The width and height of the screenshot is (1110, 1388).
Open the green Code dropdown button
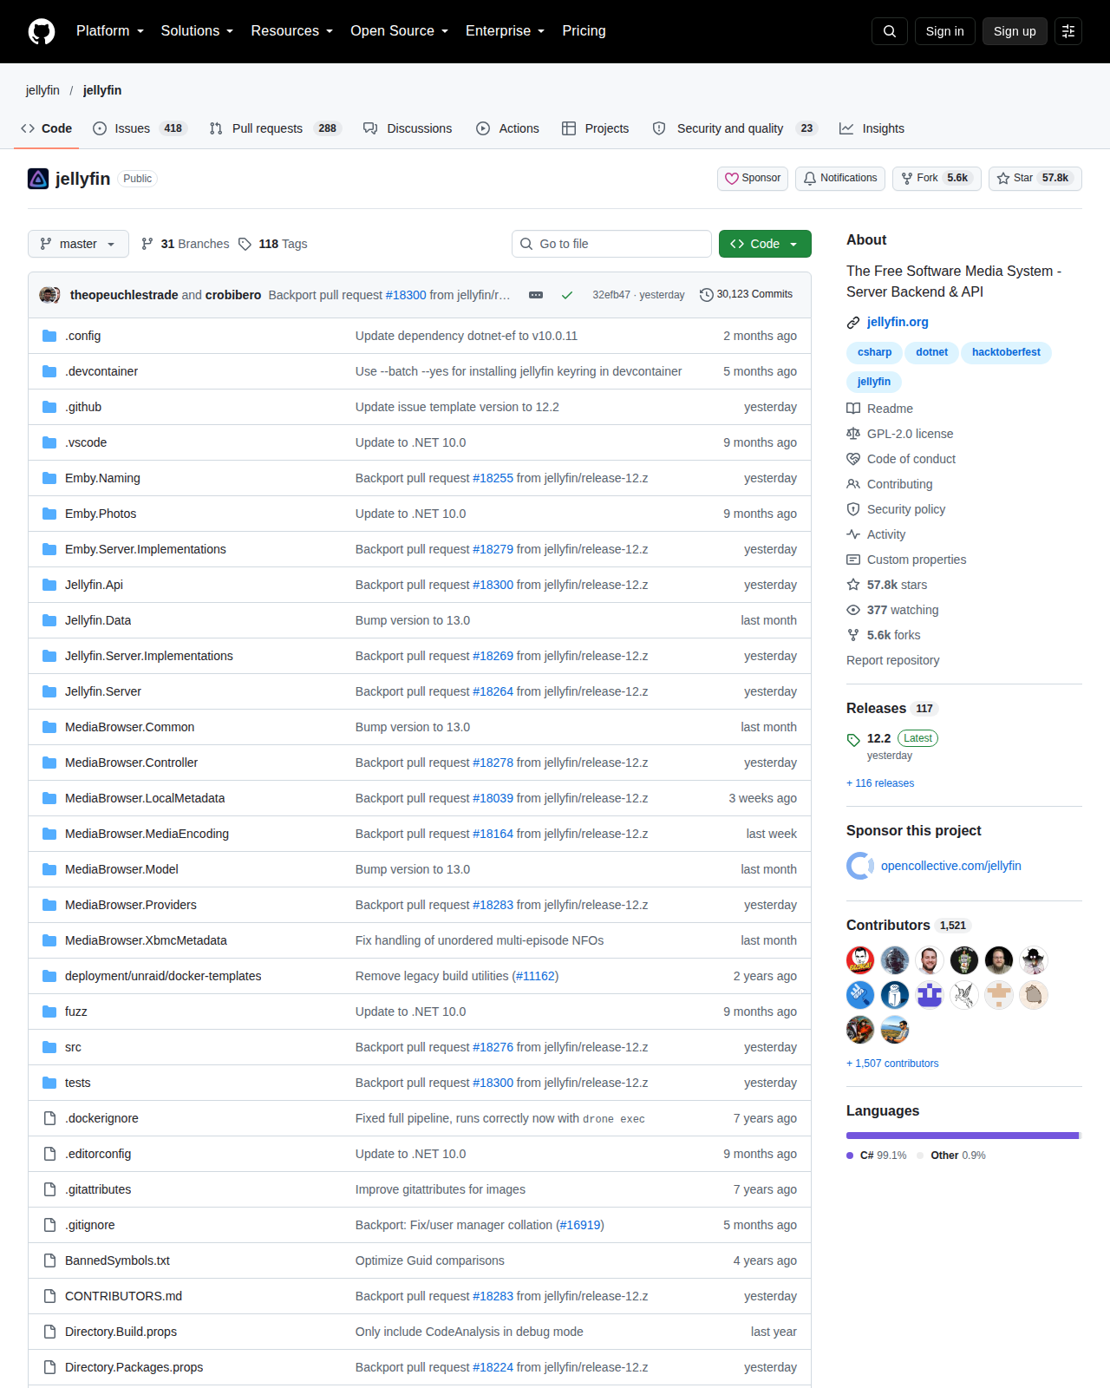[765, 244]
